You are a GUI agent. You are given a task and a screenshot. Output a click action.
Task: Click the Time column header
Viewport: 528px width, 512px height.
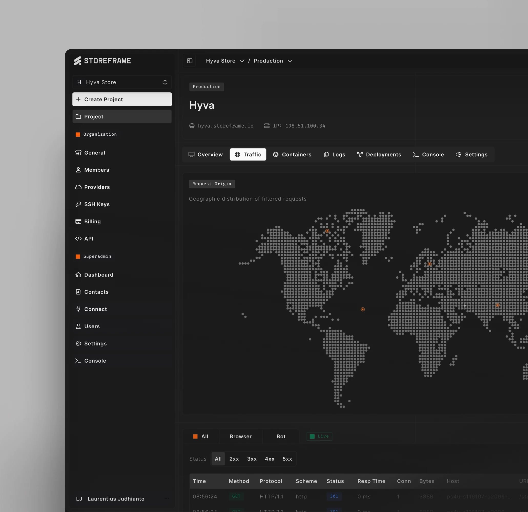pyautogui.click(x=199, y=481)
